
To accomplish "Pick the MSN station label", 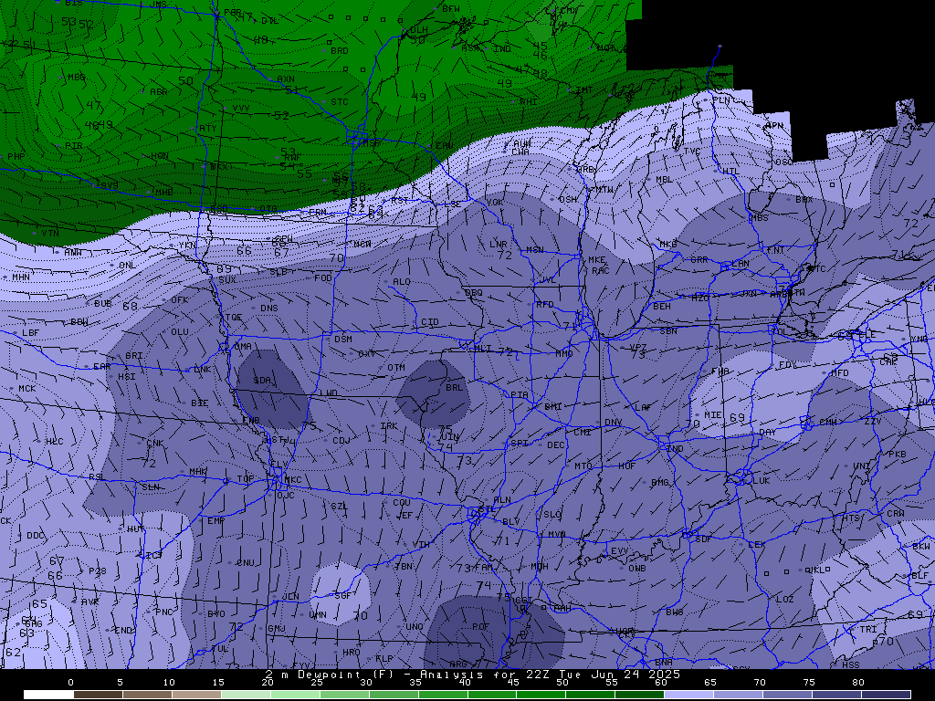I will 535,250.
